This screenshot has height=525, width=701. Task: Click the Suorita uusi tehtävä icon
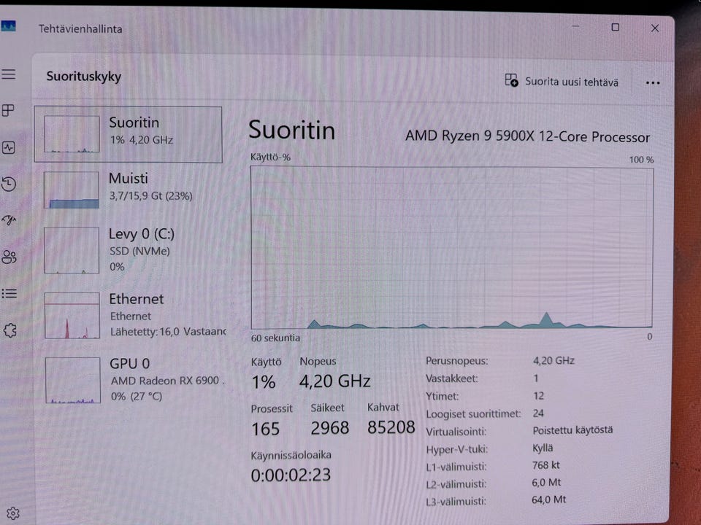pyautogui.click(x=511, y=80)
